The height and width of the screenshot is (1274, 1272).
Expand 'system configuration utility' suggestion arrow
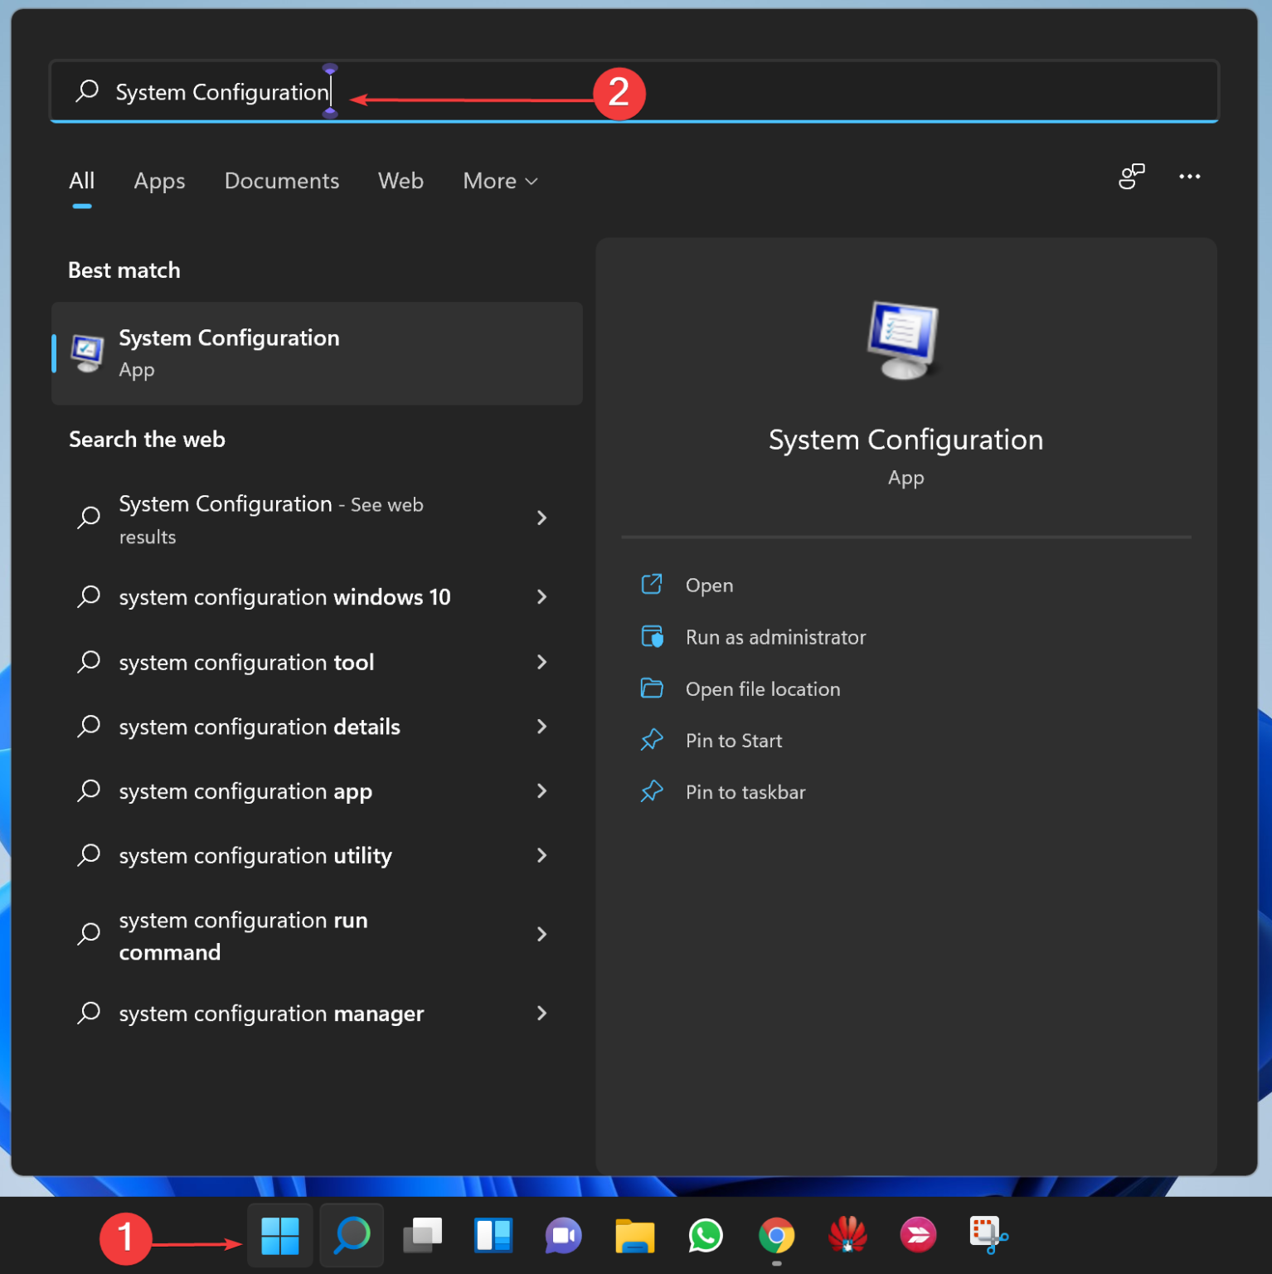coord(541,855)
